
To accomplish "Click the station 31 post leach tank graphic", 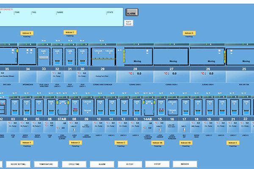I will (x=70, y=57).
